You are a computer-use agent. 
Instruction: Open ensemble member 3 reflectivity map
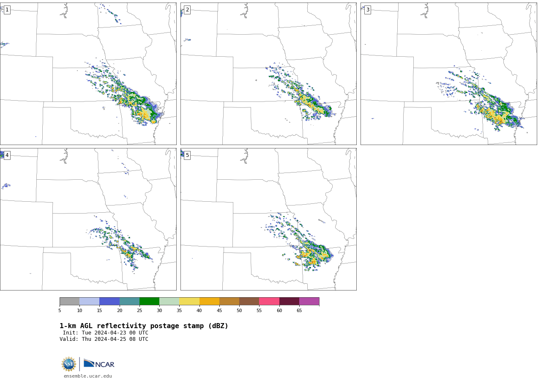[x=448, y=74]
